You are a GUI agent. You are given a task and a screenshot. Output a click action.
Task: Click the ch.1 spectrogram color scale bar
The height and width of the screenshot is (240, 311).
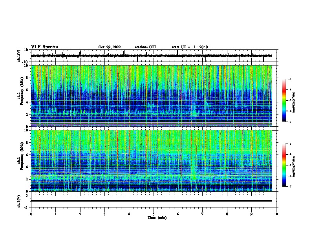(284, 100)
